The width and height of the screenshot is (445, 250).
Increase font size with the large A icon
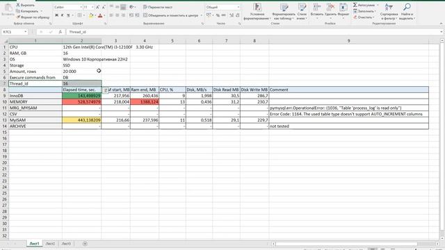(97, 7)
